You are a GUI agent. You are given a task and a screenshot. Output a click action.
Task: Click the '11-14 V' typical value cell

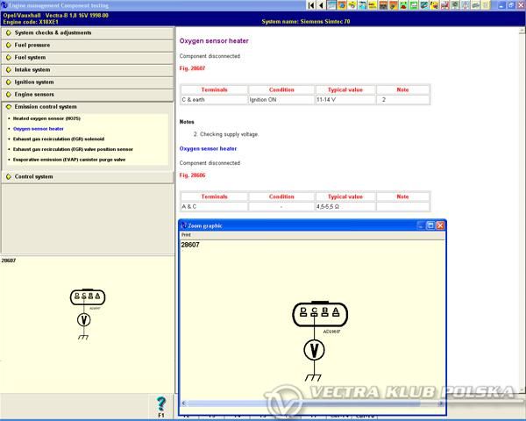click(345, 100)
